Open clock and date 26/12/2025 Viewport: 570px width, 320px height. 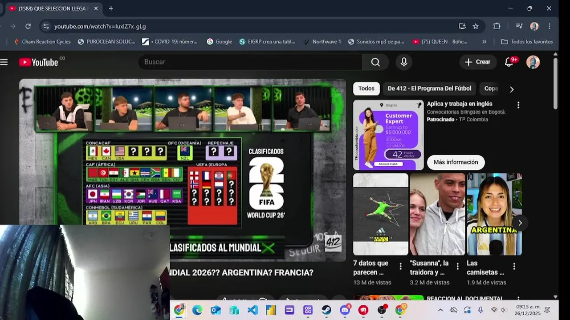527,310
